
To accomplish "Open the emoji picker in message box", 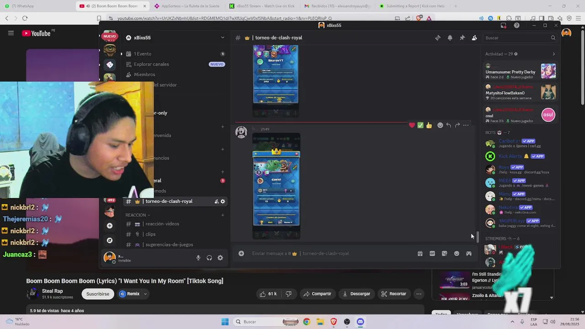I will point(457,254).
